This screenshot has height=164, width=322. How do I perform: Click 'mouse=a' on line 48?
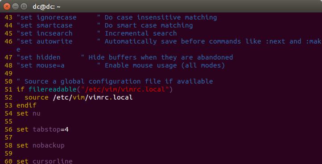[50, 65]
